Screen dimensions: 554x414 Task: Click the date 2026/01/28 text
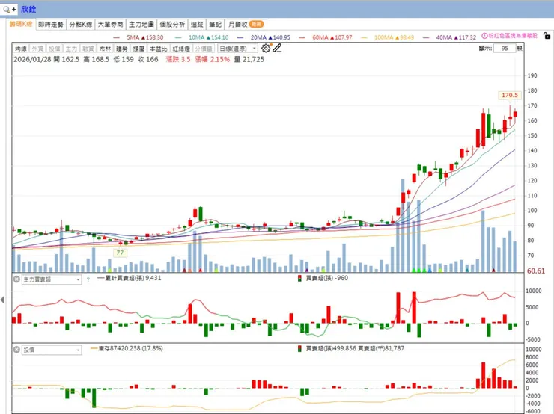tap(32, 59)
